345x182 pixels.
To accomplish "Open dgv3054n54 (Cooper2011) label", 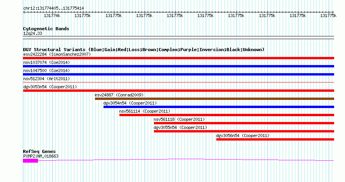I will [130, 103].
